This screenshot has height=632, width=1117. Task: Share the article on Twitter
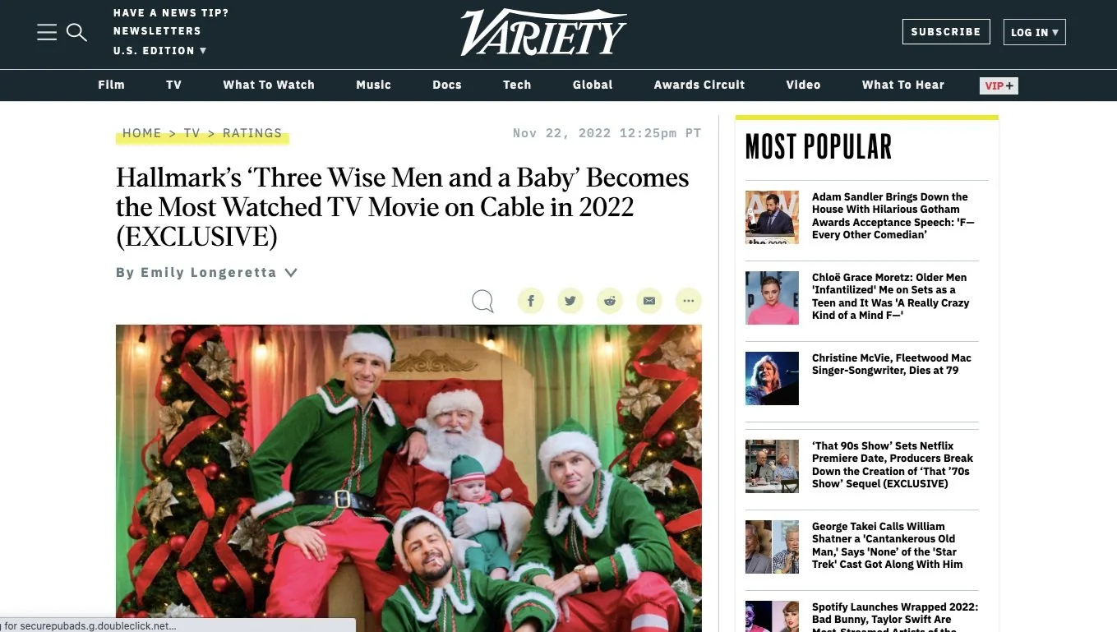click(x=570, y=301)
